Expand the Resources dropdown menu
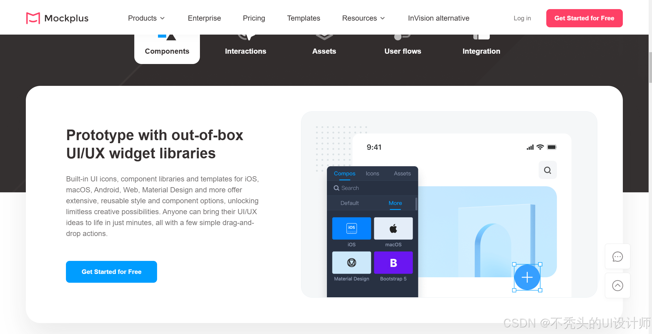This screenshot has height=334, width=652. point(363,18)
